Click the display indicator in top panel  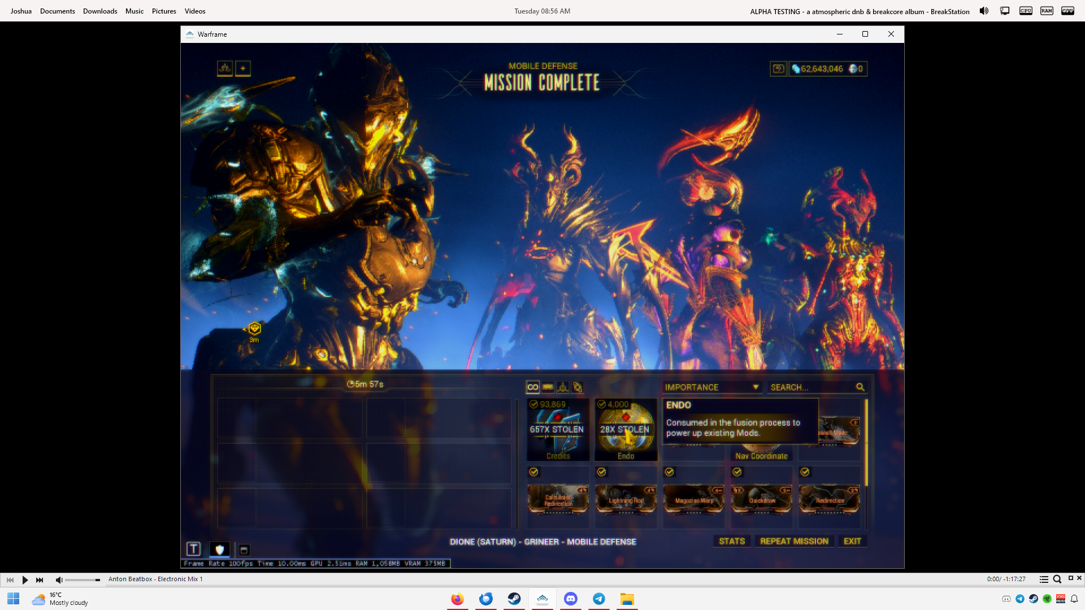(1005, 11)
